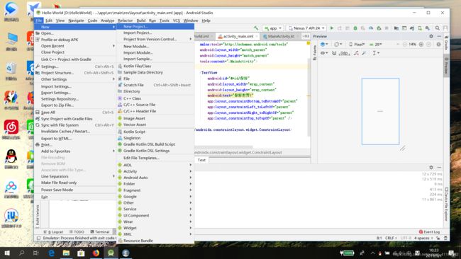Open the TODO tool window button
Image resolution: width=461 pixels, height=259 pixels.
click(77, 231)
